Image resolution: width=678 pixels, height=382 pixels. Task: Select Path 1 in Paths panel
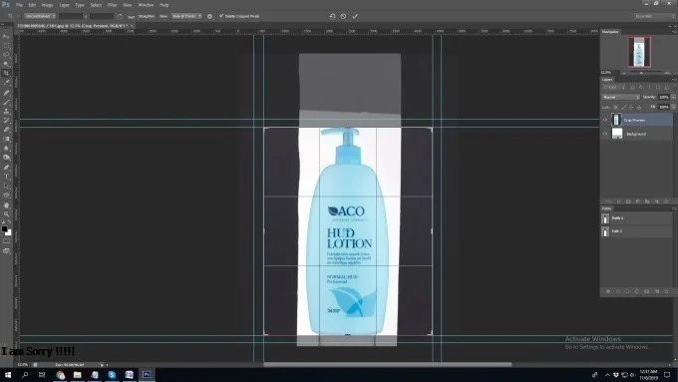[636, 218]
